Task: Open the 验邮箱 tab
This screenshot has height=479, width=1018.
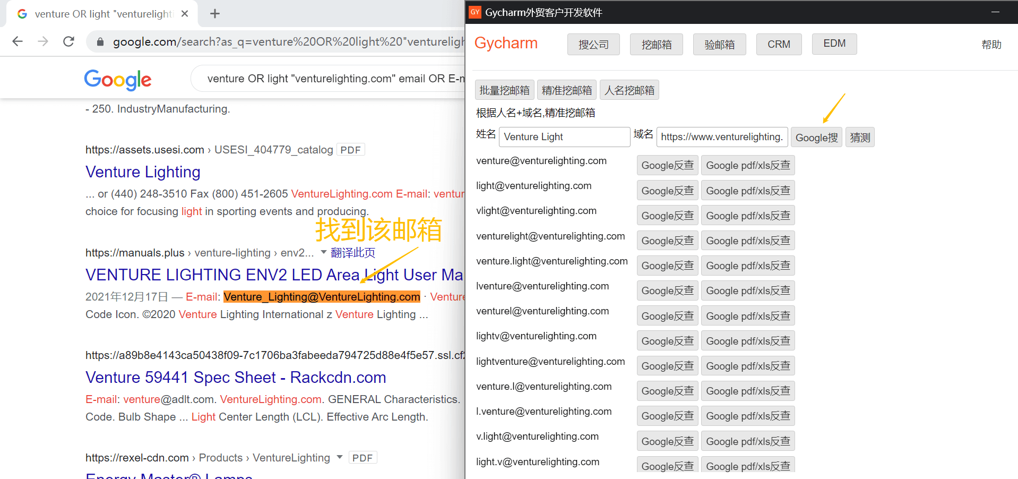Action: tap(720, 45)
